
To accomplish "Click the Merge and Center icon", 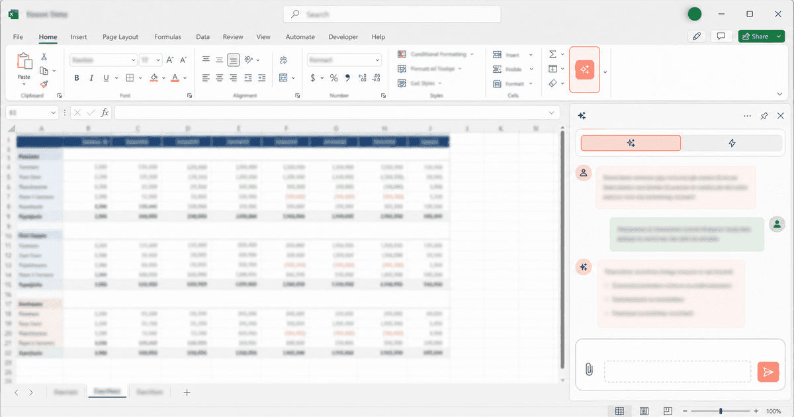I will [283, 78].
